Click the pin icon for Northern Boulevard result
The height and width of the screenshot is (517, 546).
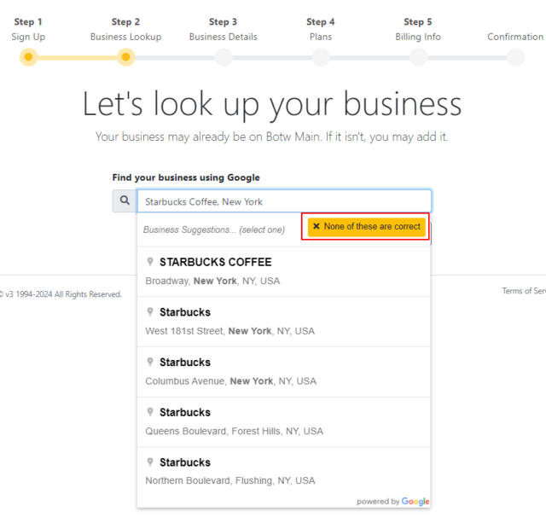pyautogui.click(x=150, y=462)
